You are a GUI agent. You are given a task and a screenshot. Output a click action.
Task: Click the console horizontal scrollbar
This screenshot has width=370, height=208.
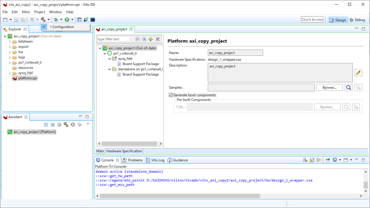click(x=180, y=196)
